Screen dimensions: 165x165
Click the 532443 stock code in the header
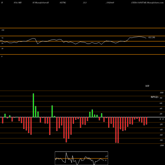(110, 3)
